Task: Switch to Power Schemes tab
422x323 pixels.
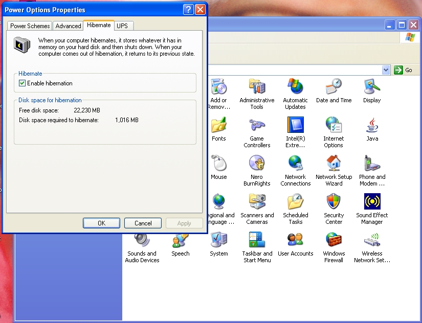Action: point(30,26)
